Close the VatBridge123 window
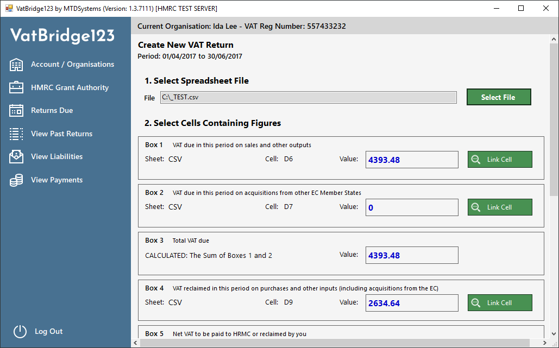The height and width of the screenshot is (348, 559). click(x=546, y=8)
